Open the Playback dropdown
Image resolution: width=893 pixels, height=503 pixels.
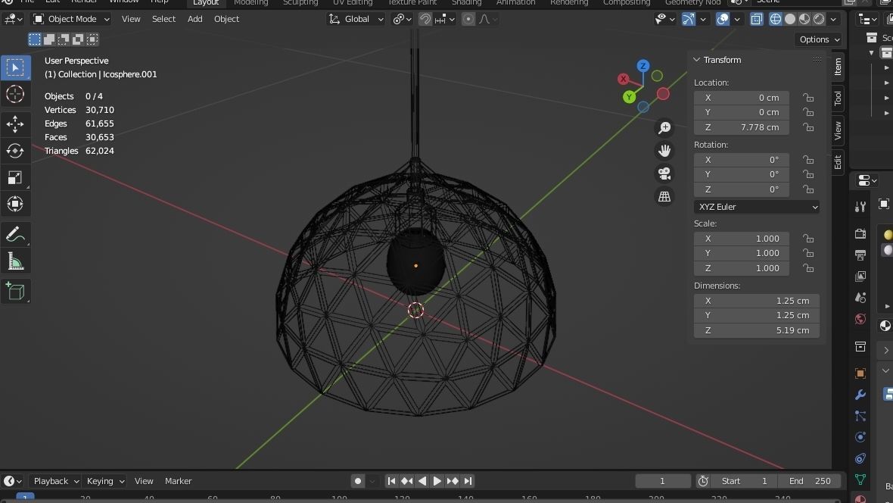pos(55,481)
